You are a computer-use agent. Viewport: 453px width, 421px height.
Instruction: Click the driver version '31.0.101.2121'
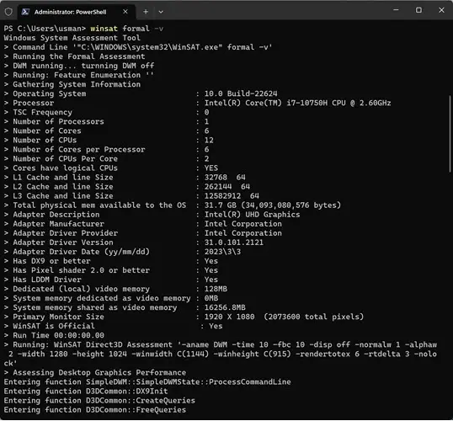pyautogui.click(x=234, y=242)
